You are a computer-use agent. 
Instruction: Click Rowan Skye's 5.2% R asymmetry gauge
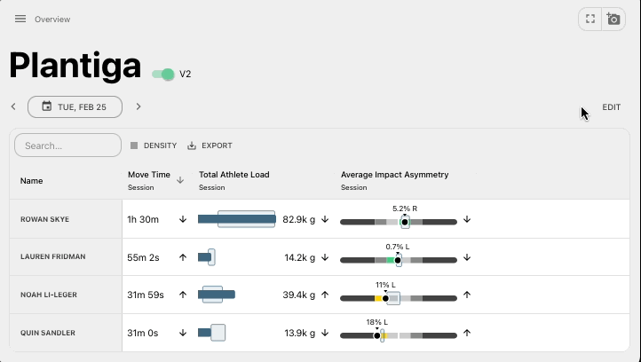(x=399, y=222)
